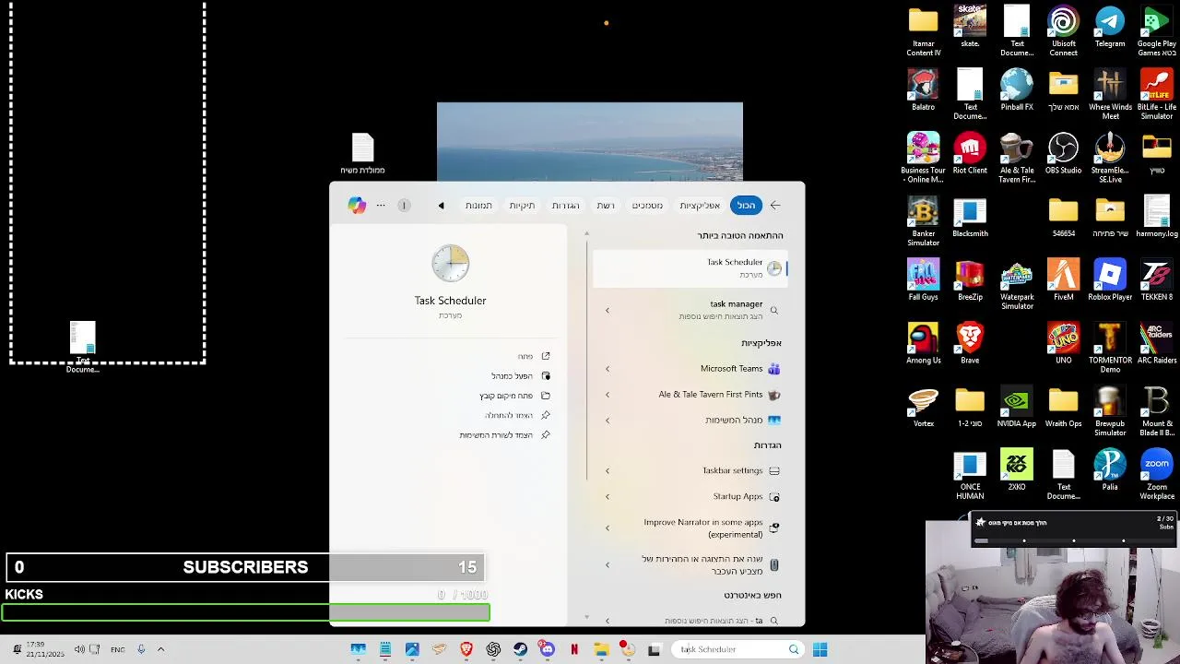Select 'Ale & Tale Tavern First Pints' result
1180x664 pixels.
coord(710,395)
